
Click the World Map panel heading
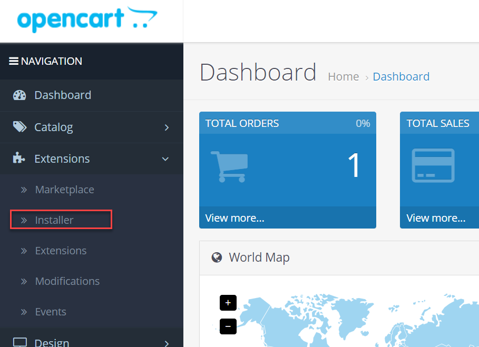[x=259, y=257]
